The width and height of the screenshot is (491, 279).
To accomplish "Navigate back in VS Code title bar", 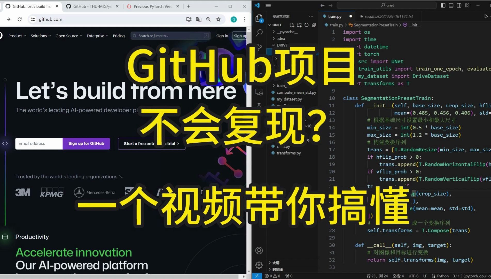I will (323, 5).
